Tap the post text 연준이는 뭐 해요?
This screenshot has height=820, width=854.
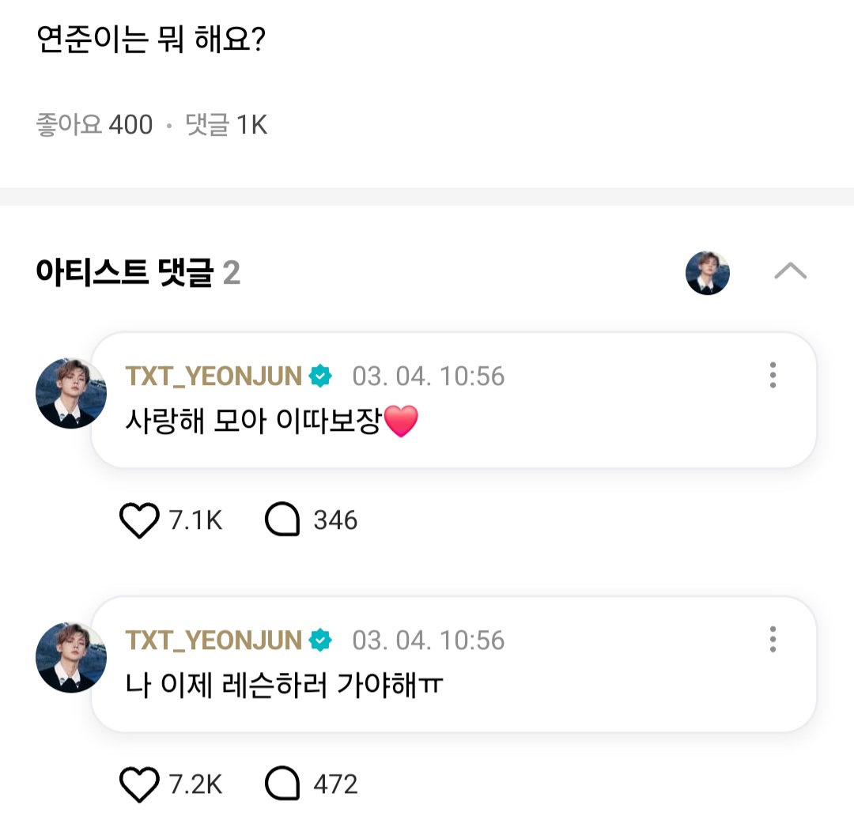click(x=151, y=40)
